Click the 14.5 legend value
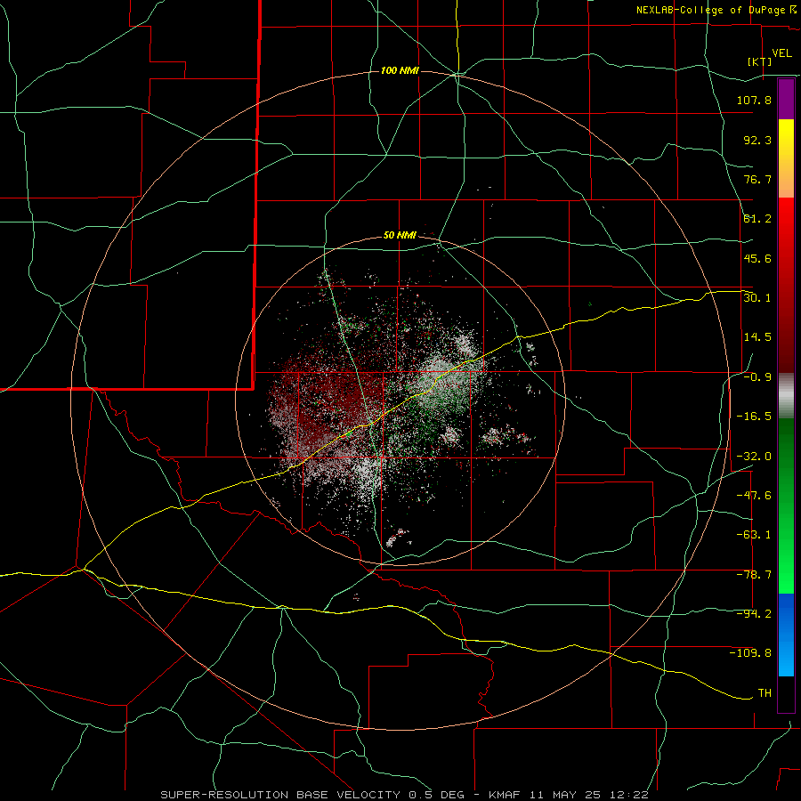 pos(757,337)
